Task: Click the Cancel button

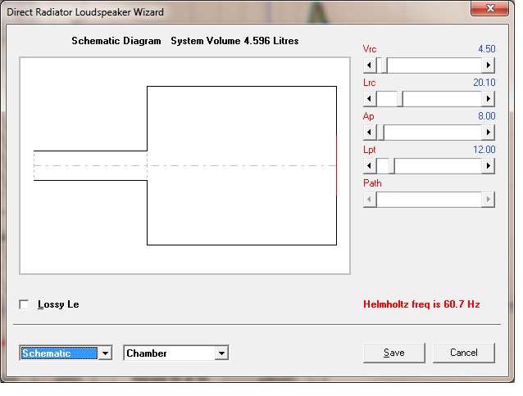Action: click(464, 353)
